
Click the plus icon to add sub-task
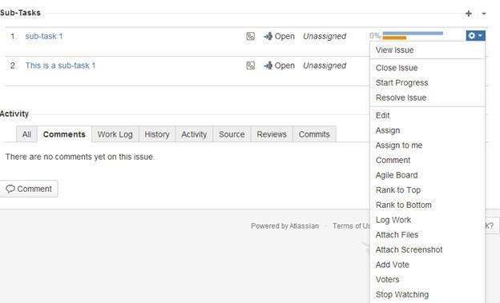pos(469,14)
